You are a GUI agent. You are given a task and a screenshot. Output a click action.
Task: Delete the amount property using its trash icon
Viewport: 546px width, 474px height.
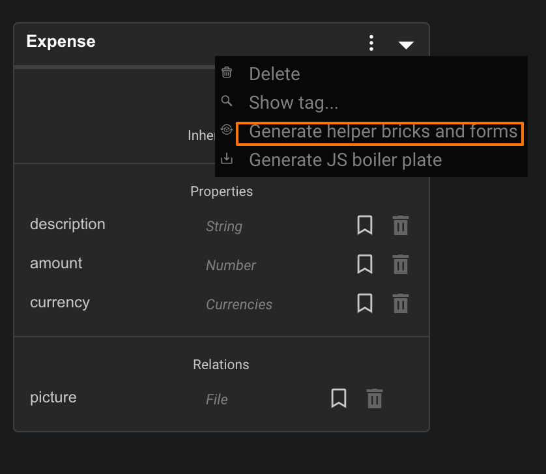(x=399, y=265)
